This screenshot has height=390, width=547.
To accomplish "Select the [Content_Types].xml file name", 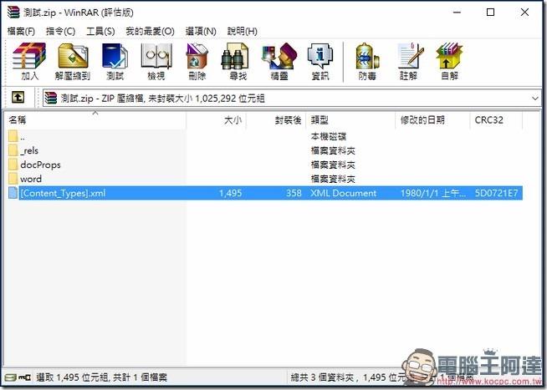I will [x=63, y=193].
